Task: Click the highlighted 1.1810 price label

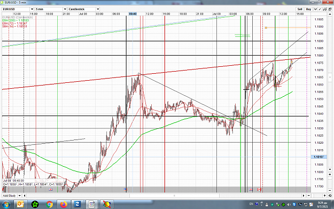Action: [x=319, y=157]
